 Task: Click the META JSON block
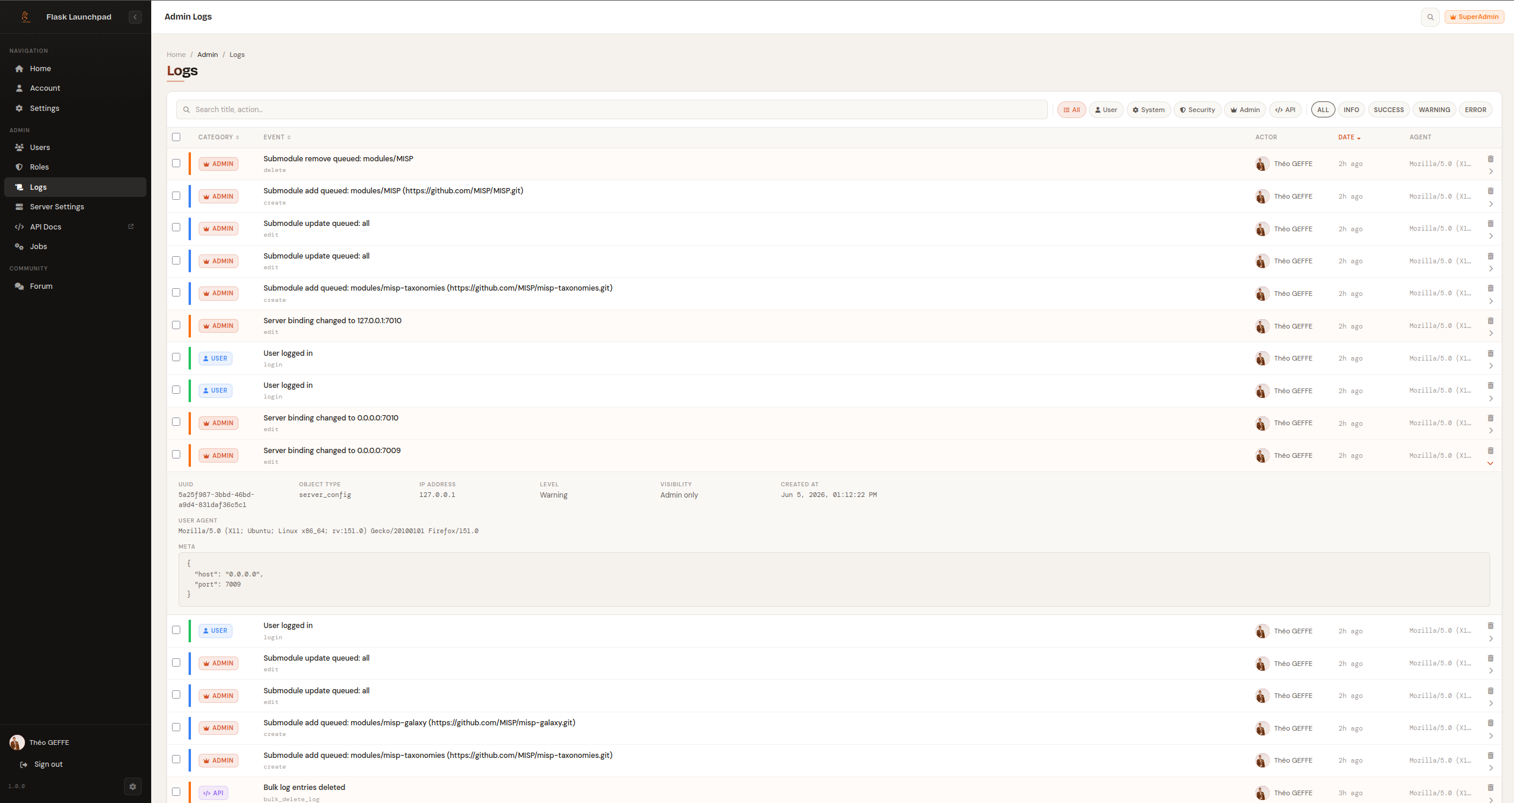tap(834, 579)
